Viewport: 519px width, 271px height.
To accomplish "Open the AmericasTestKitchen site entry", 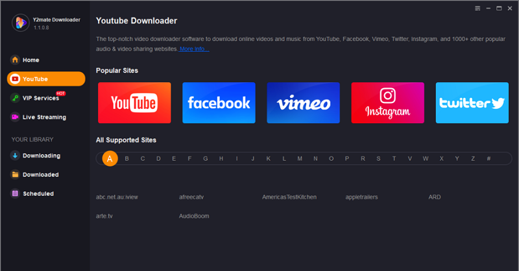I will pos(289,197).
